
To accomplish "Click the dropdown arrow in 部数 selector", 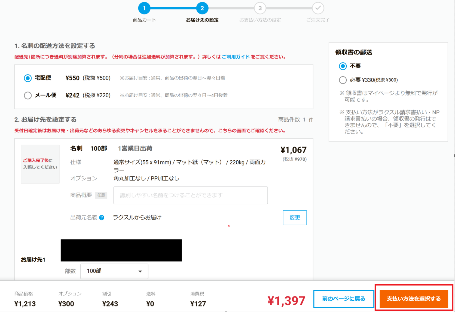I will pyautogui.click(x=140, y=271).
